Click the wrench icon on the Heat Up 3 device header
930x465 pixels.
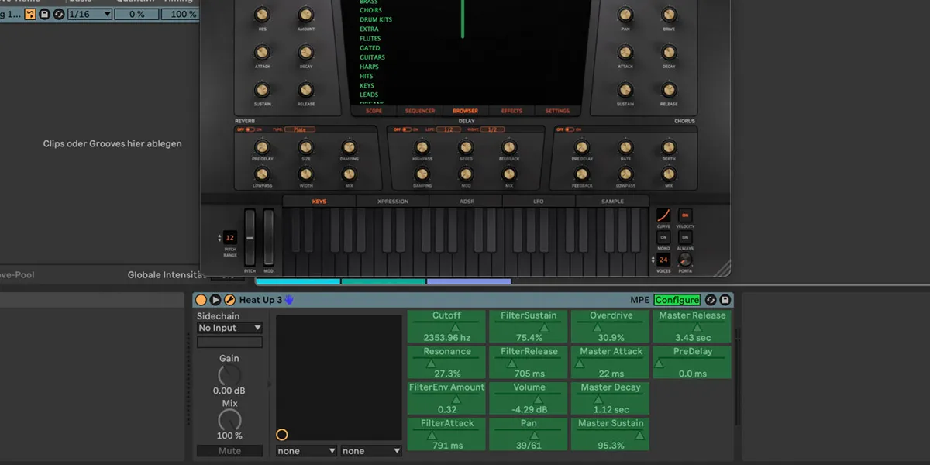[x=229, y=299]
